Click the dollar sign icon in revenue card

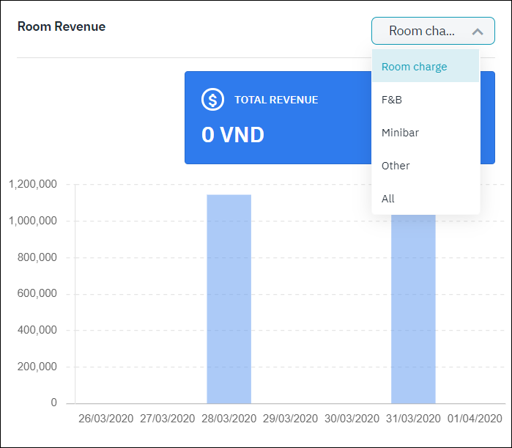point(212,100)
